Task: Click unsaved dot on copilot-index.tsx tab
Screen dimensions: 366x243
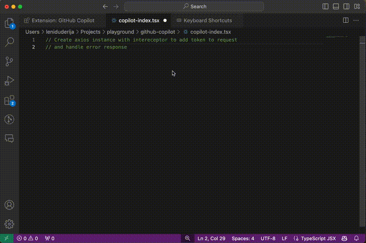Action: pyautogui.click(x=165, y=21)
